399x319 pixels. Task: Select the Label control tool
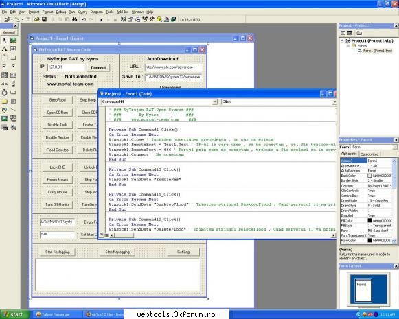5,49
